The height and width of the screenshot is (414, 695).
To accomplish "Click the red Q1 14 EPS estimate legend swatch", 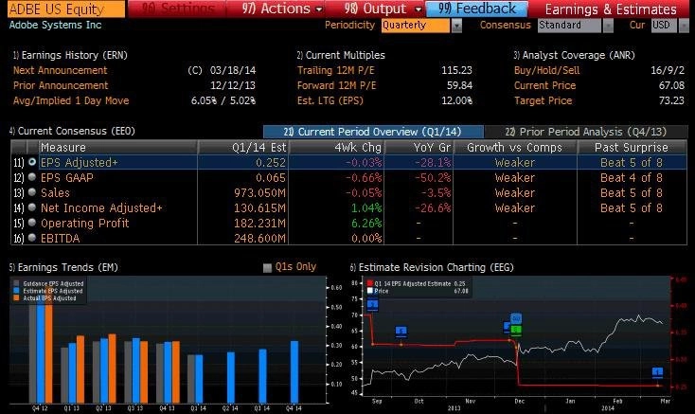I will (370, 283).
